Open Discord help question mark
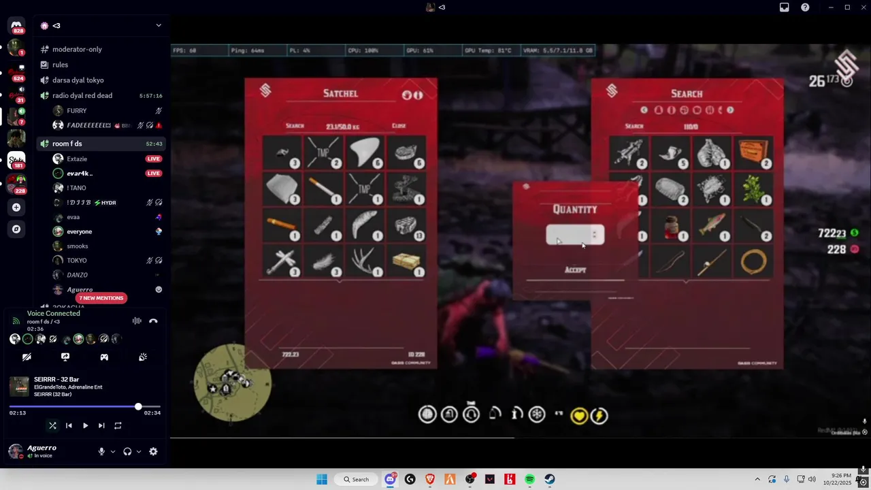The image size is (871, 490). pos(806,7)
